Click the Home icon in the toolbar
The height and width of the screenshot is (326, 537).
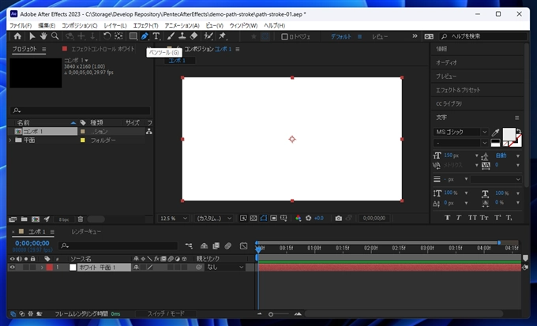pyautogui.click(x=17, y=36)
